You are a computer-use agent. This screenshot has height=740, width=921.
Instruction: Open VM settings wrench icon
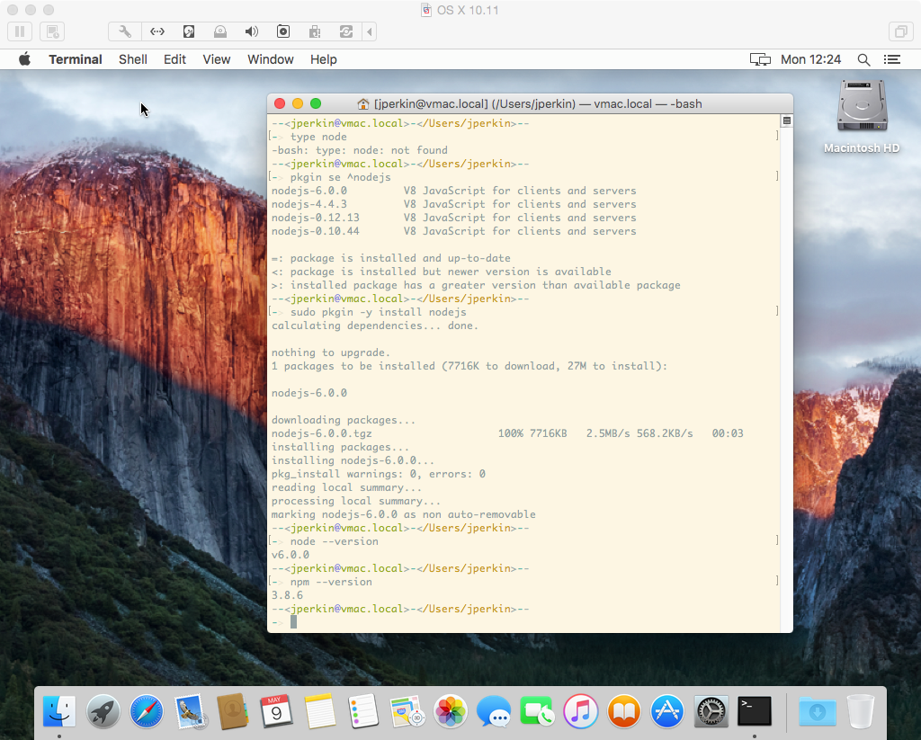pyautogui.click(x=125, y=31)
